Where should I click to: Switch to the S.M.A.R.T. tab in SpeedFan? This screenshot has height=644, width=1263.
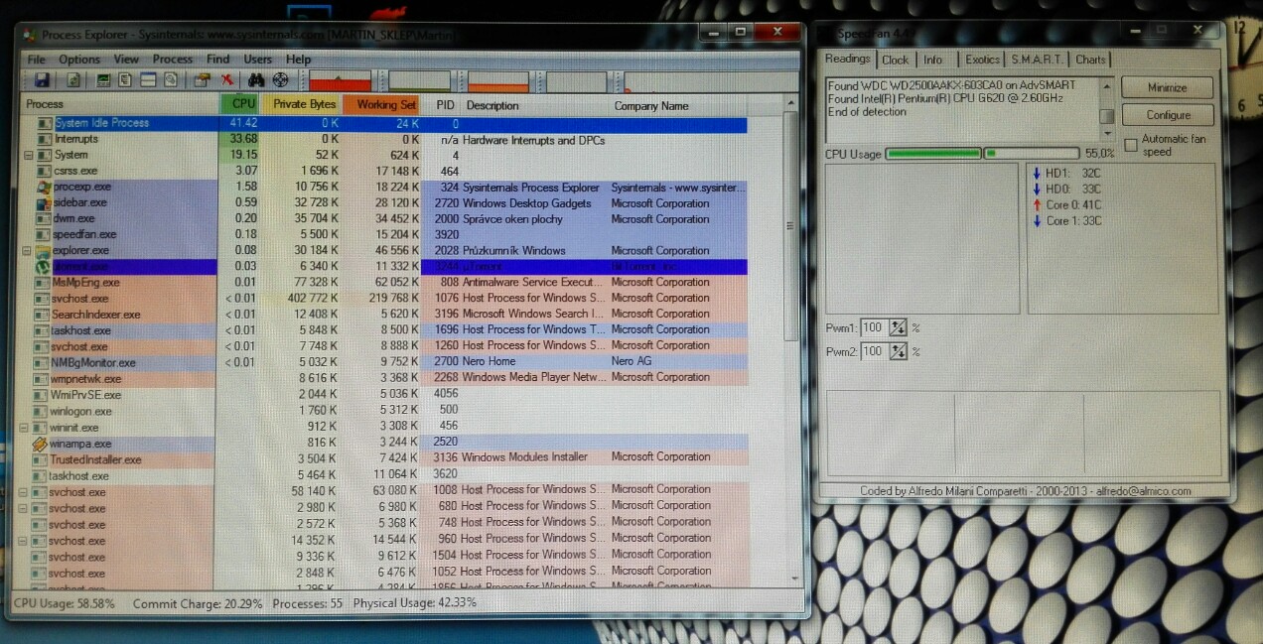pos(1038,60)
